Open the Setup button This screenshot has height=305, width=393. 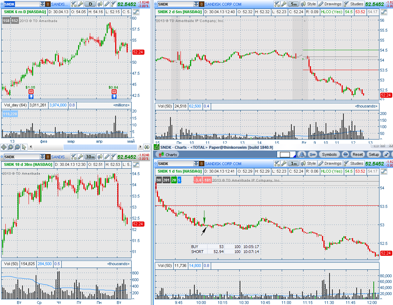pyautogui.click(x=374, y=154)
